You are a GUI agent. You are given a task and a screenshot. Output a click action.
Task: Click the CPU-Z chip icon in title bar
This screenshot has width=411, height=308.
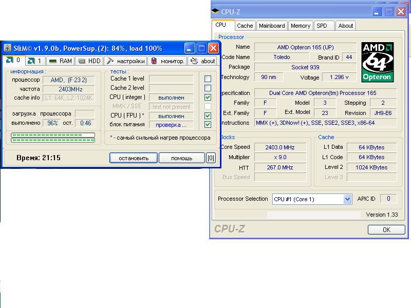[215, 11]
